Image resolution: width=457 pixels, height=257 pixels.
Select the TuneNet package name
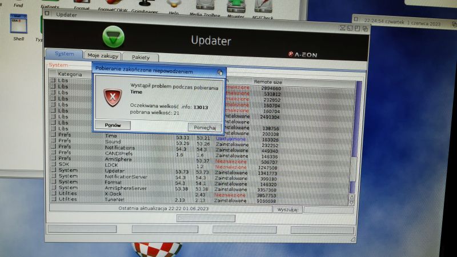click(115, 199)
